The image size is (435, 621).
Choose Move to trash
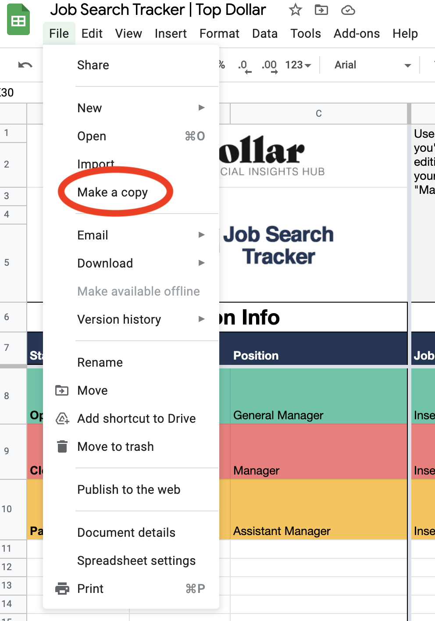pos(131,446)
